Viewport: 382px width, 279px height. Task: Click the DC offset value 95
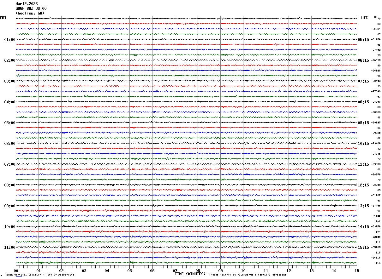click(379, 76)
